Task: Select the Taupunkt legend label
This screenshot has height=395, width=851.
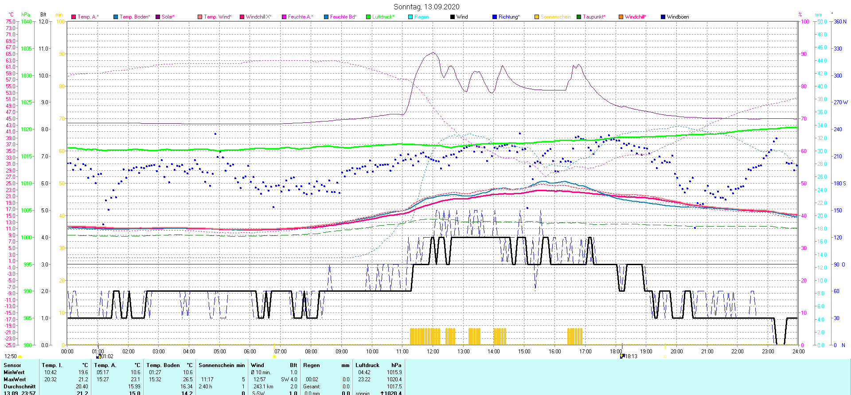Action: pos(593,17)
